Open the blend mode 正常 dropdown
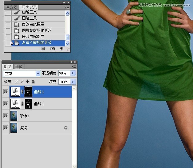 tap(38, 73)
